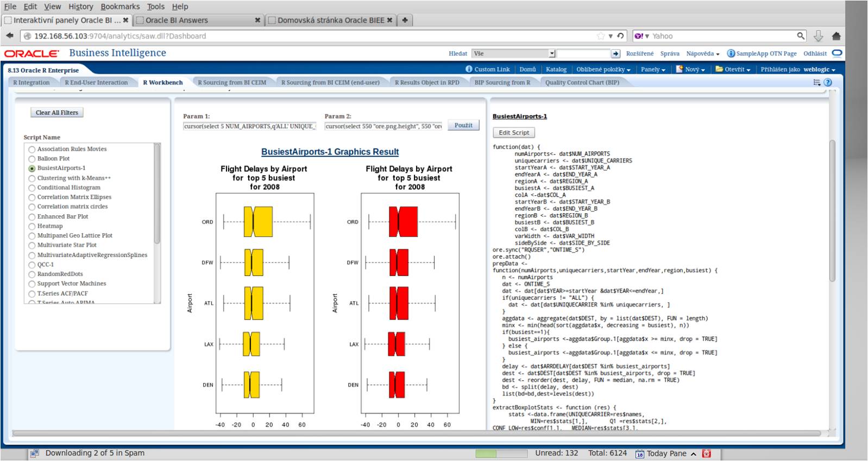Click the bottom horizontal scrollbar
This screenshot has height=461, width=868.
point(416,433)
